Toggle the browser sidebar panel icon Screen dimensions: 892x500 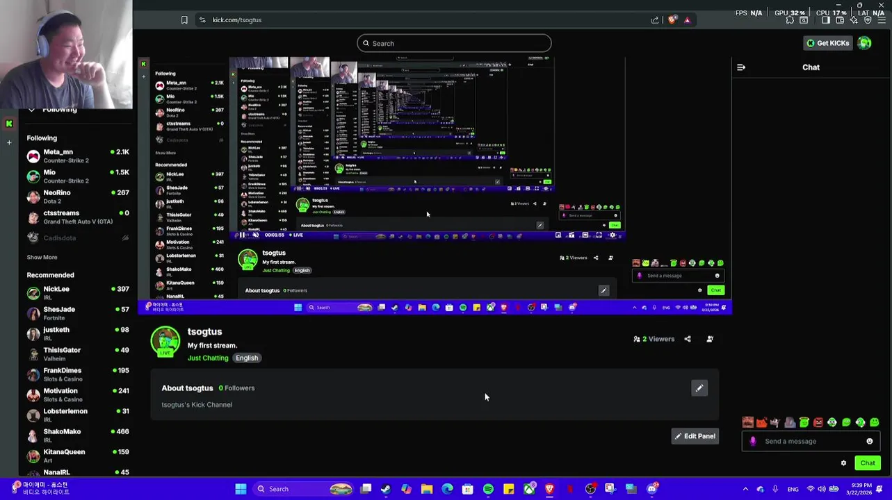coord(825,20)
